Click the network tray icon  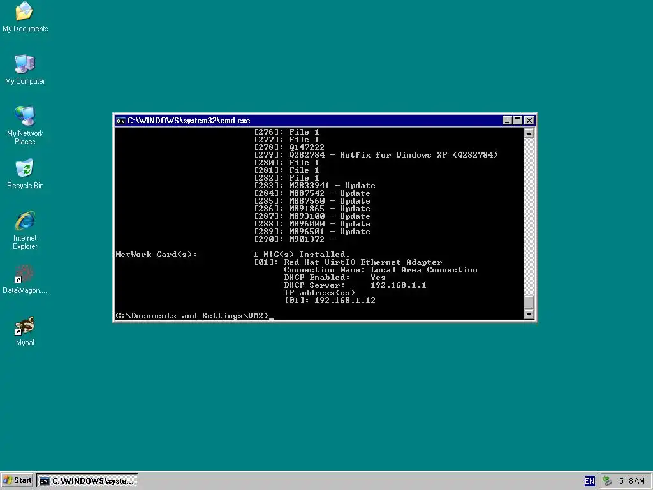(x=608, y=481)
